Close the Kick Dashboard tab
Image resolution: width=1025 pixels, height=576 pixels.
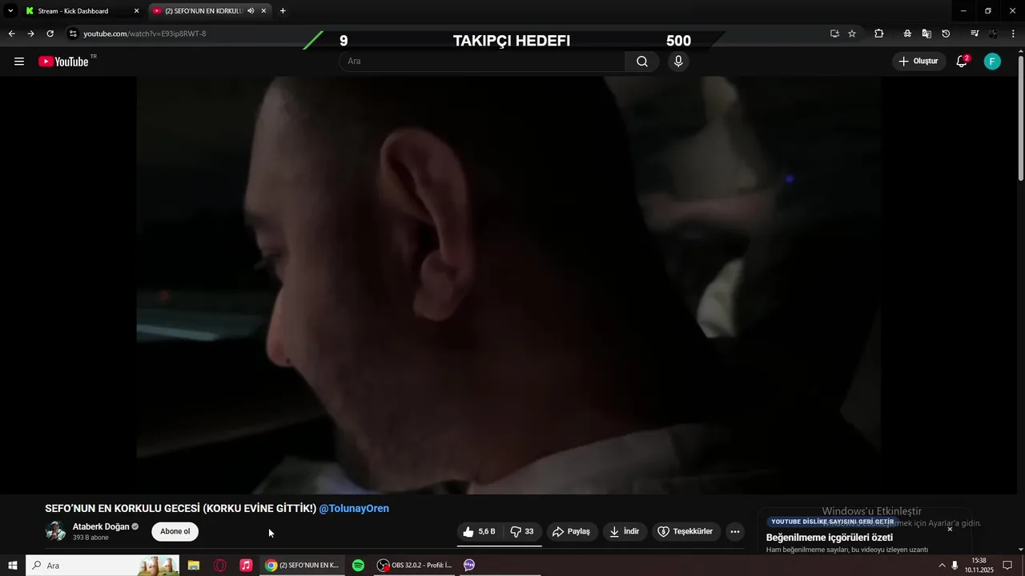point(136,11)
